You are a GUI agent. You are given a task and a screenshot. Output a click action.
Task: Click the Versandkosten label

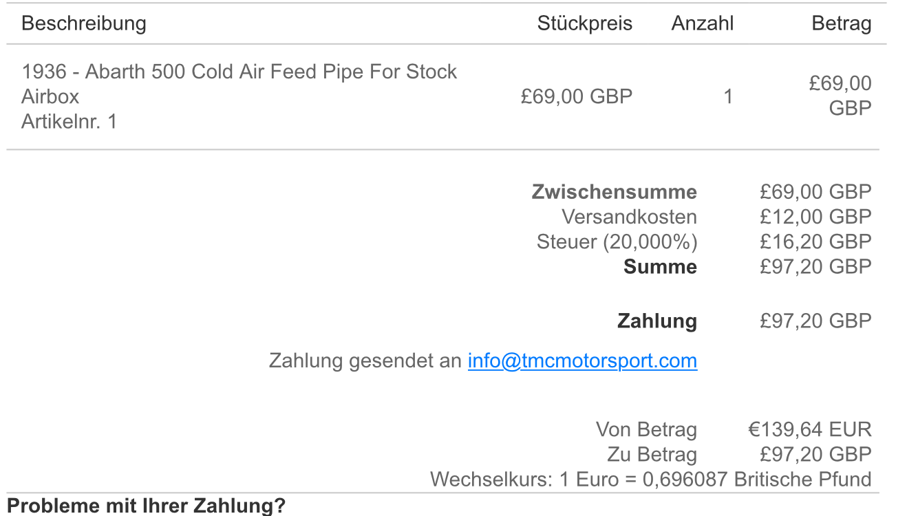(629, 217)
